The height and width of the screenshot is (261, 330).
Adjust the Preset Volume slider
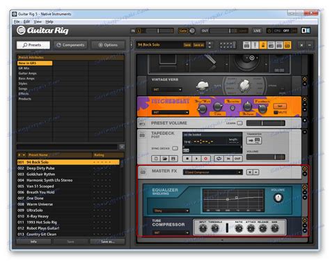(x=265, y=123)
